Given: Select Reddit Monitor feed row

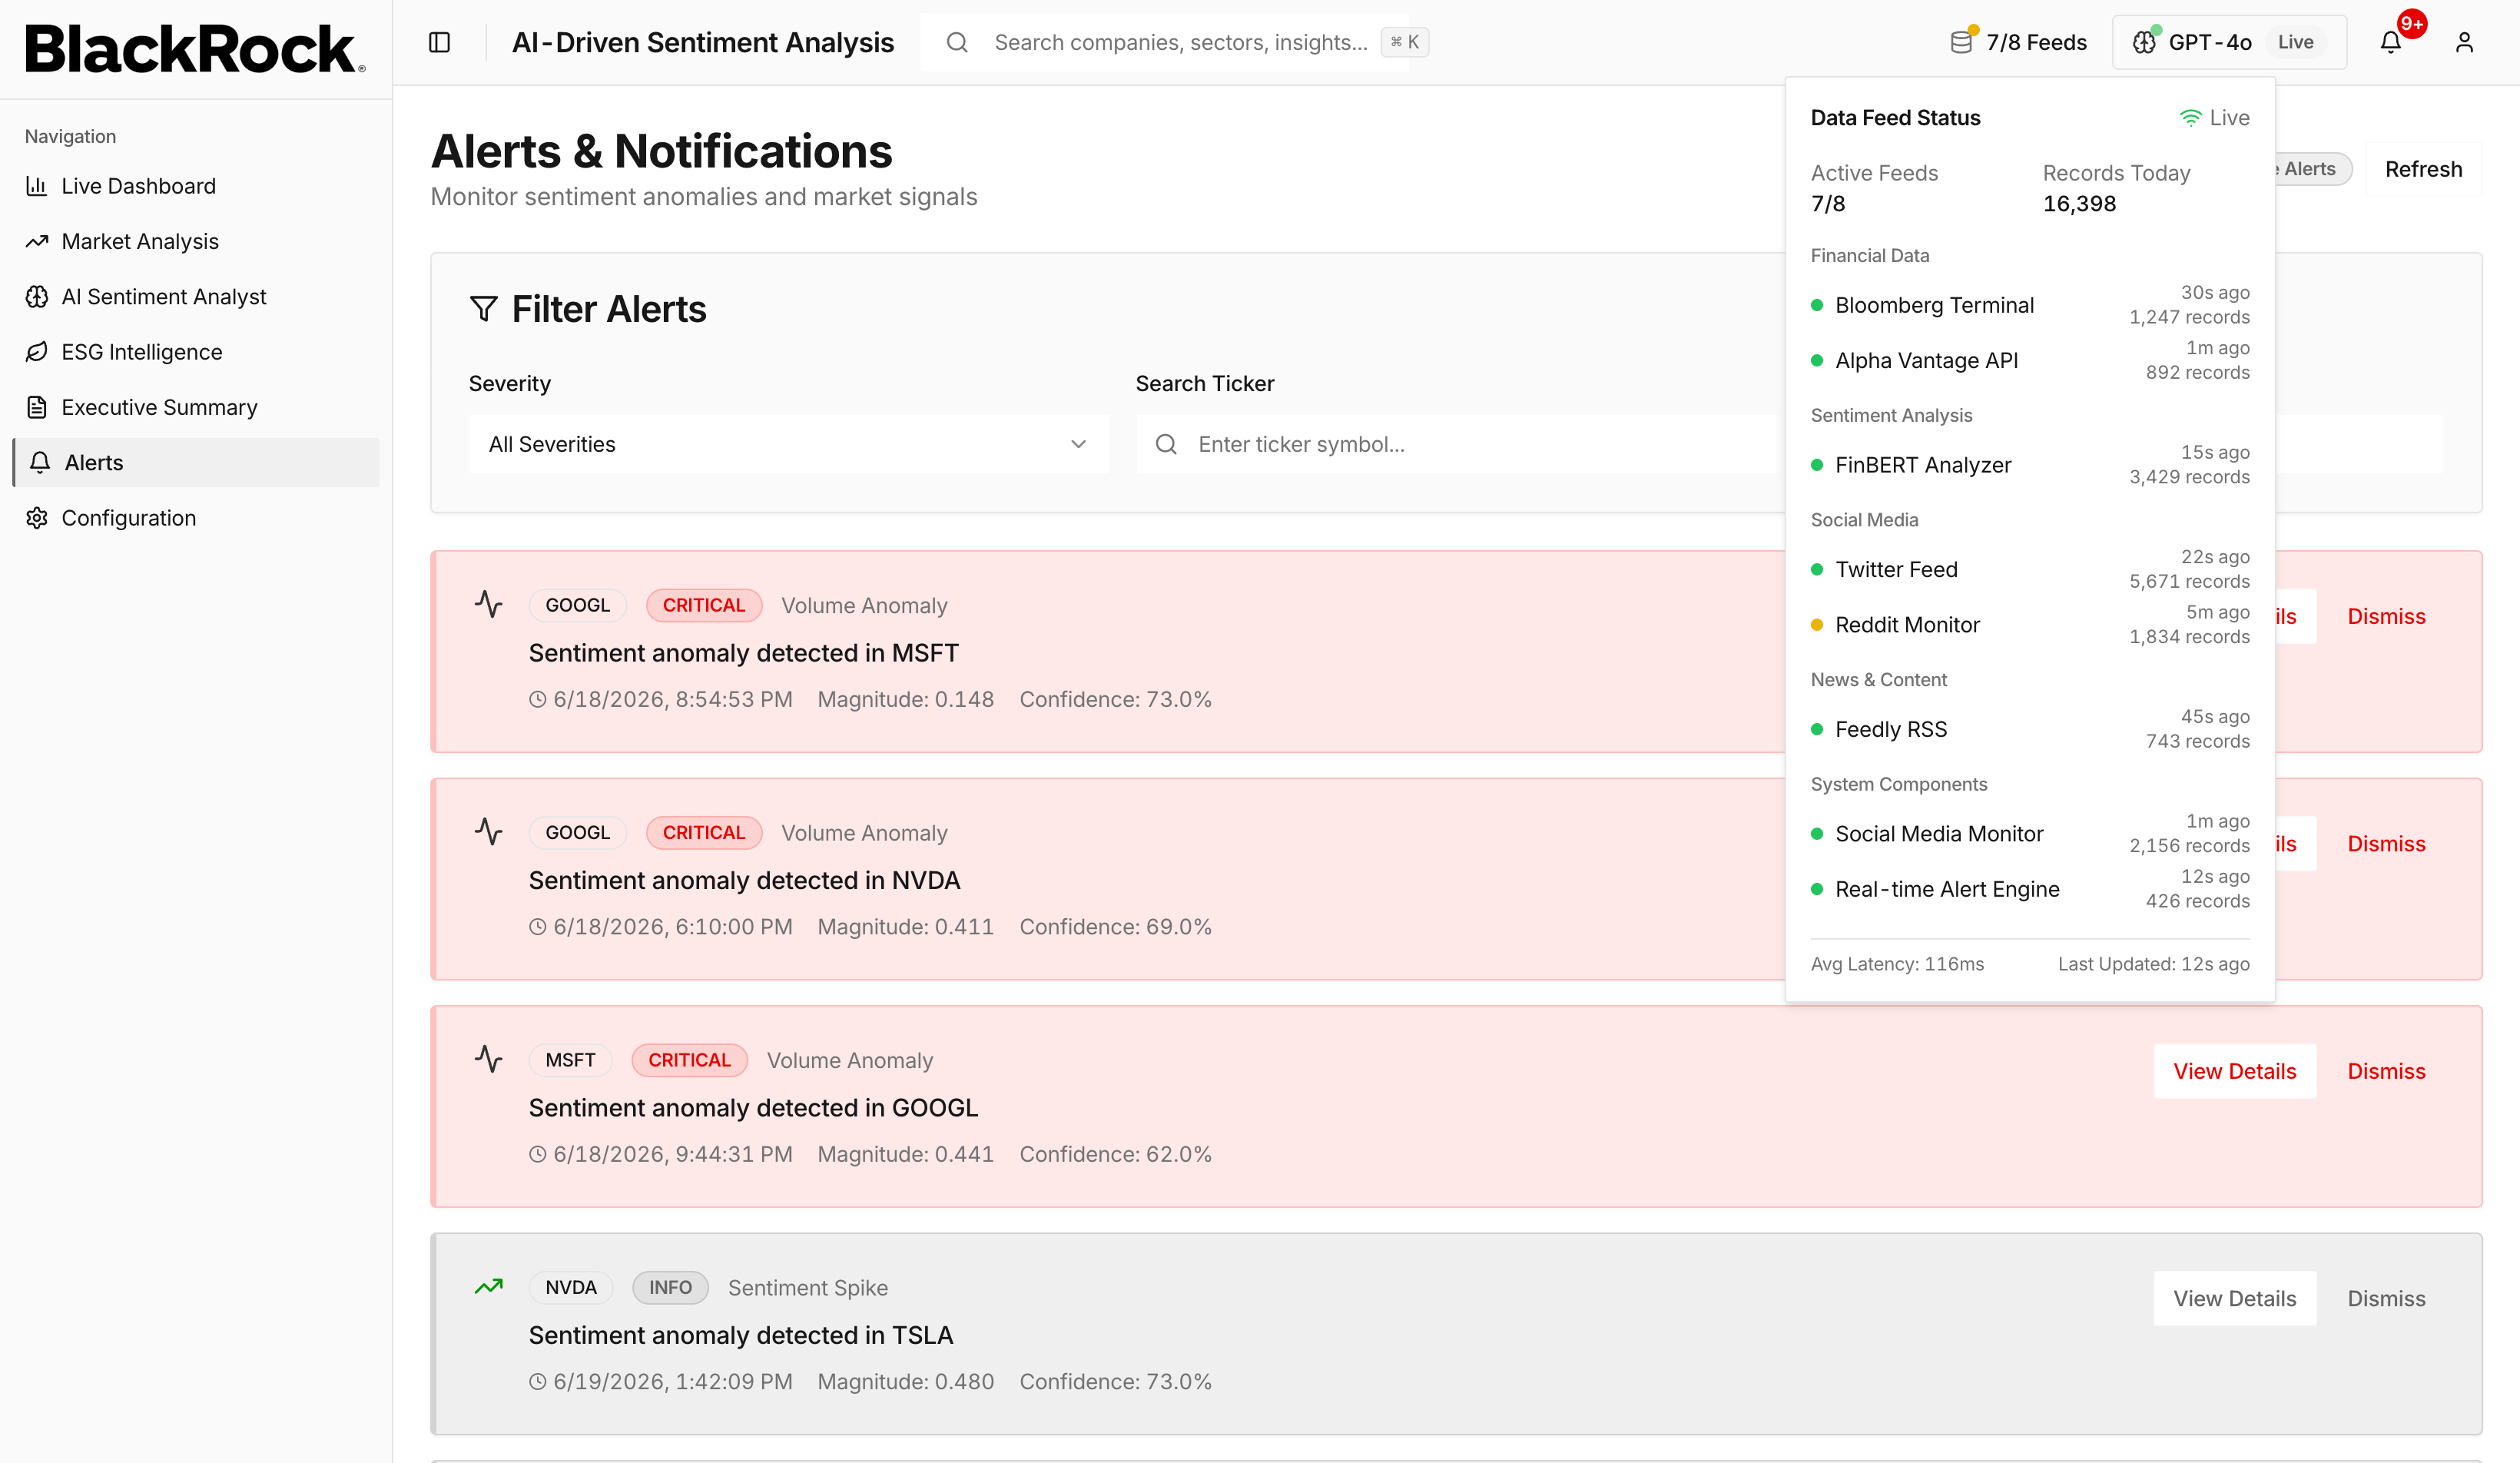Looking at the screenshot, I should pos(2030,625).
